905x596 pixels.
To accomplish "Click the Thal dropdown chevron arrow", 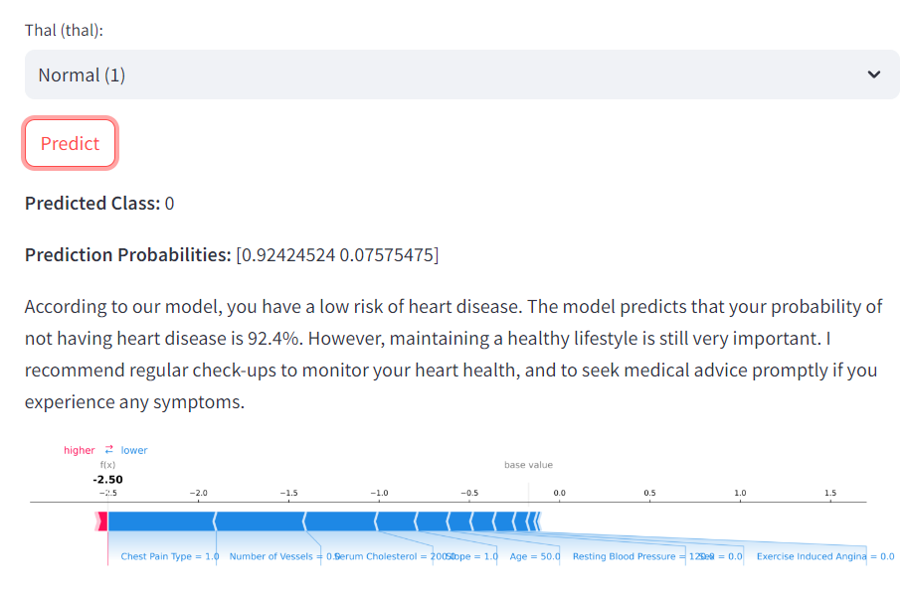I will (x=874, y=74).
